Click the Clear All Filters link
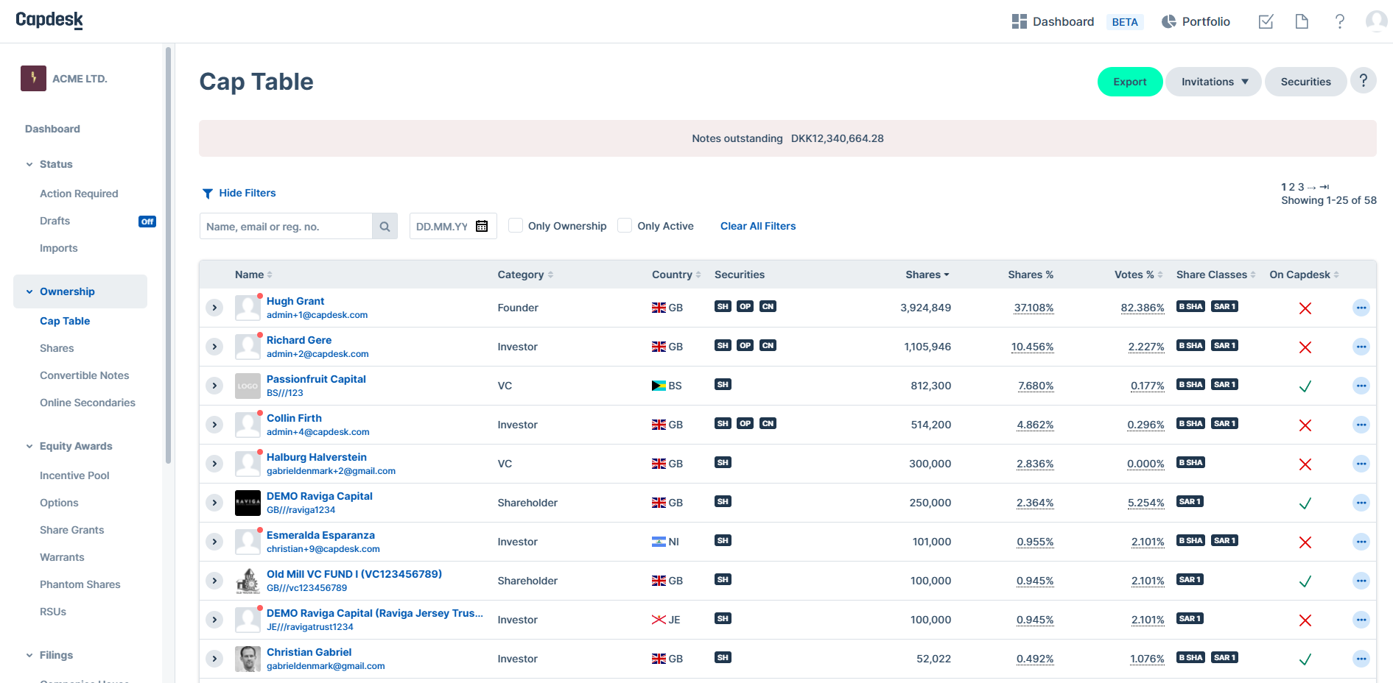The width and height of the screenshot is (1393, 683). (758, 226)
